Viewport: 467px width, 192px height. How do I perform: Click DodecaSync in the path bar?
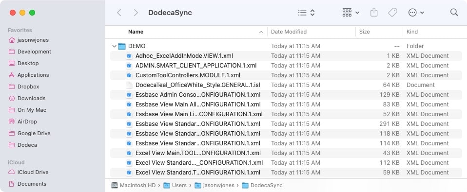tap(262, 186)
